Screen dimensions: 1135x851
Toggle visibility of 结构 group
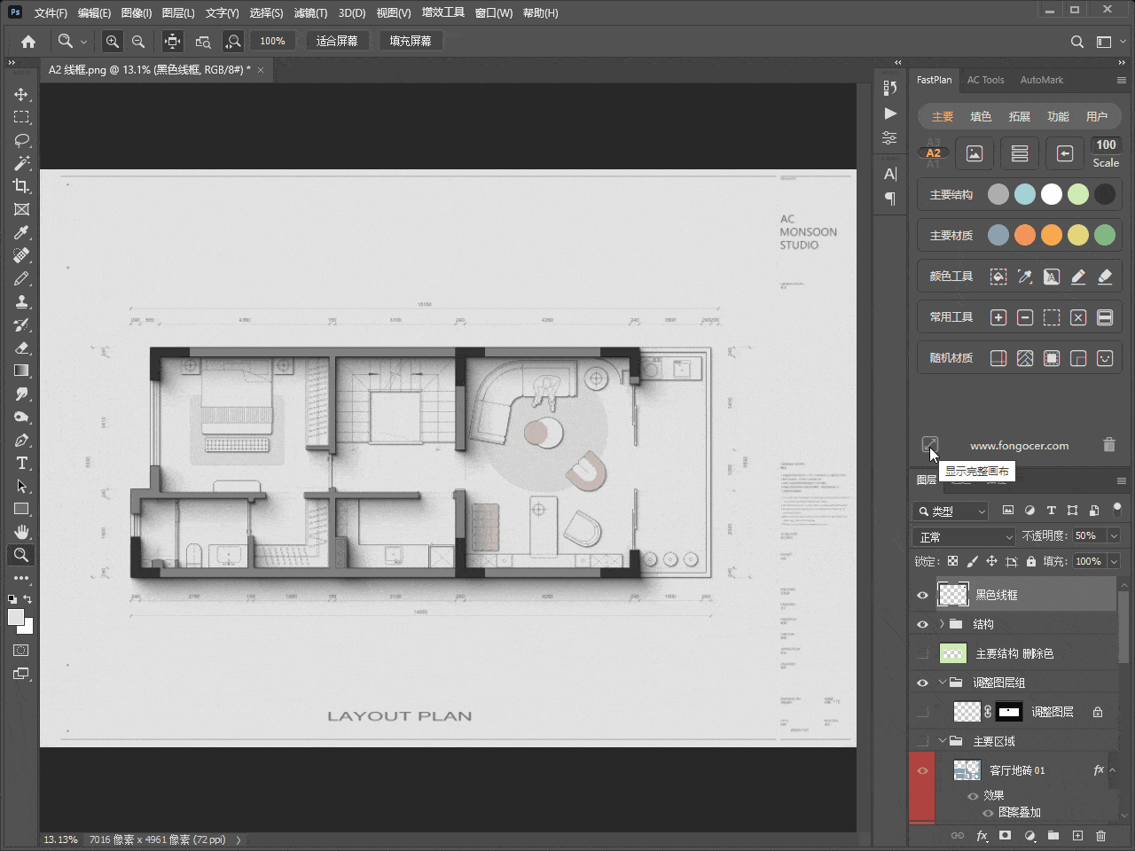(922, 624)
